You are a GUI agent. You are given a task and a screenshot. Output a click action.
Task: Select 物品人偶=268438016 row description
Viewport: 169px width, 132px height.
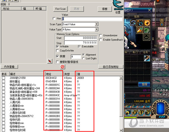22,99
